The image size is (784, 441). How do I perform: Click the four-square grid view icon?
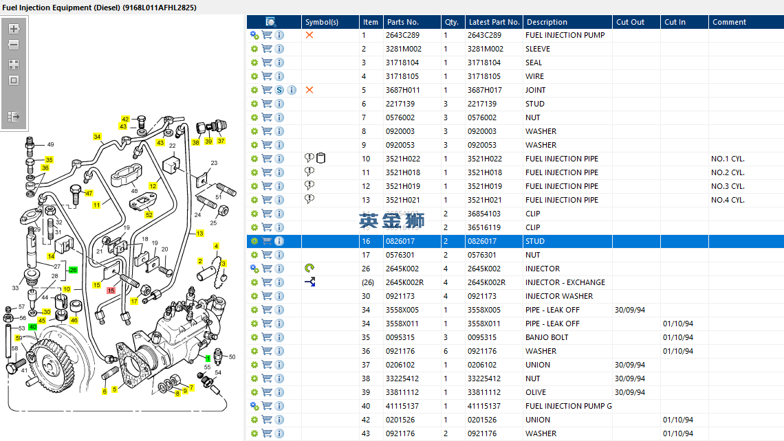point(13,65)
